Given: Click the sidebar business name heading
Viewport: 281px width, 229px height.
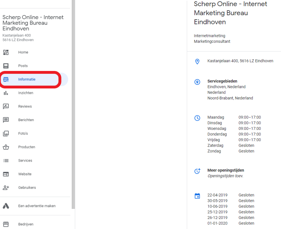Looking at the screenshot, I should [33, 23].
